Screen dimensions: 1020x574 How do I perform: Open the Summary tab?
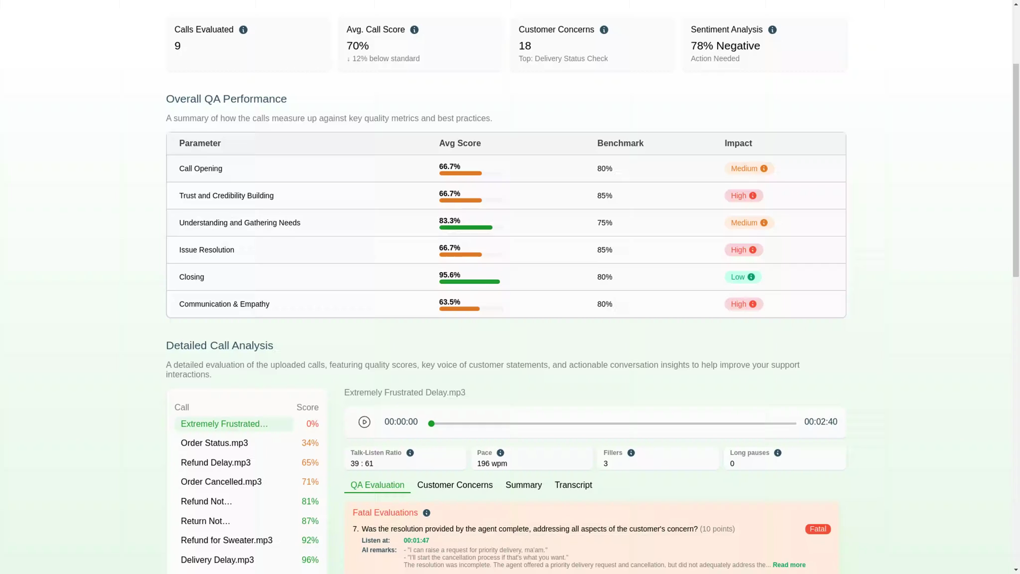[x=523, y=485]
